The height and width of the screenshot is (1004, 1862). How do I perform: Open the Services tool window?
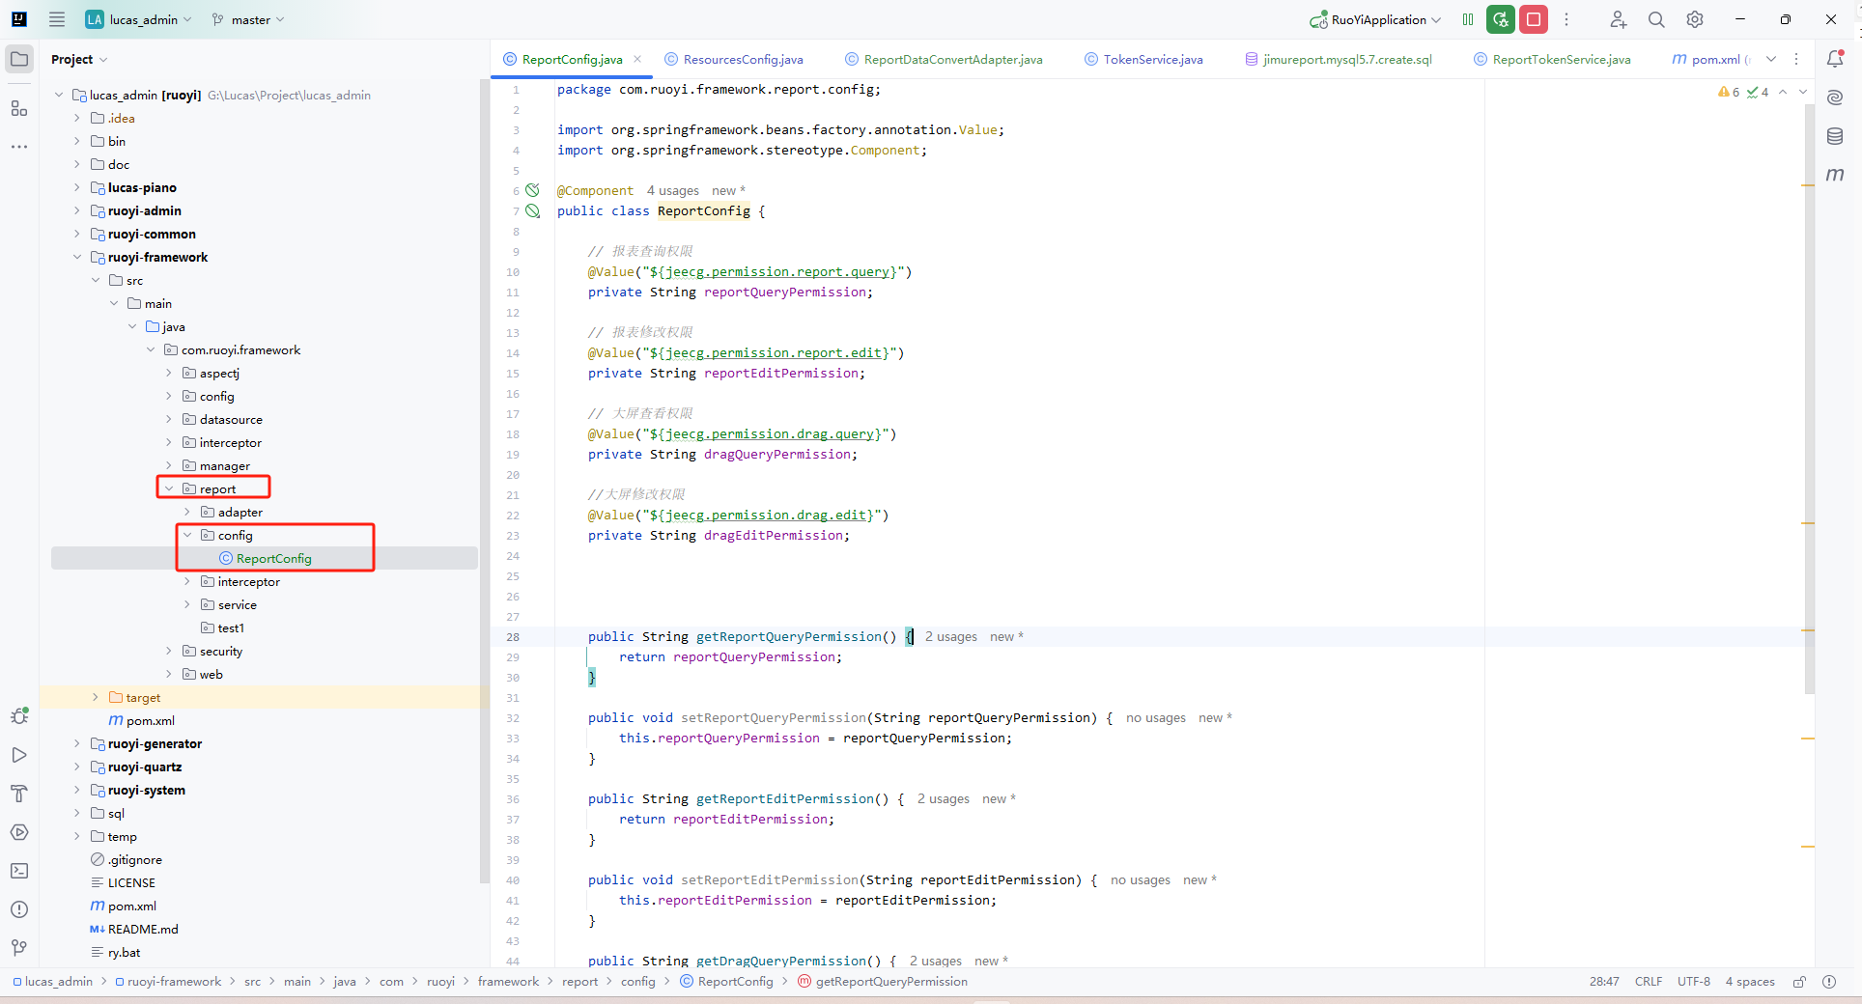pyautogui.click(x=19, y=832)
